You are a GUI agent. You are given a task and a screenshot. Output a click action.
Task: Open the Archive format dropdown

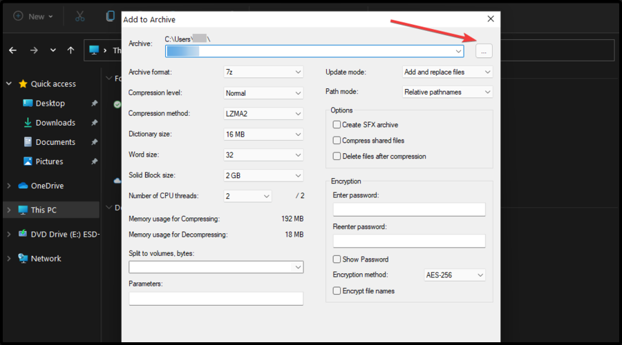pyautogui.click(x=263, y=72)
